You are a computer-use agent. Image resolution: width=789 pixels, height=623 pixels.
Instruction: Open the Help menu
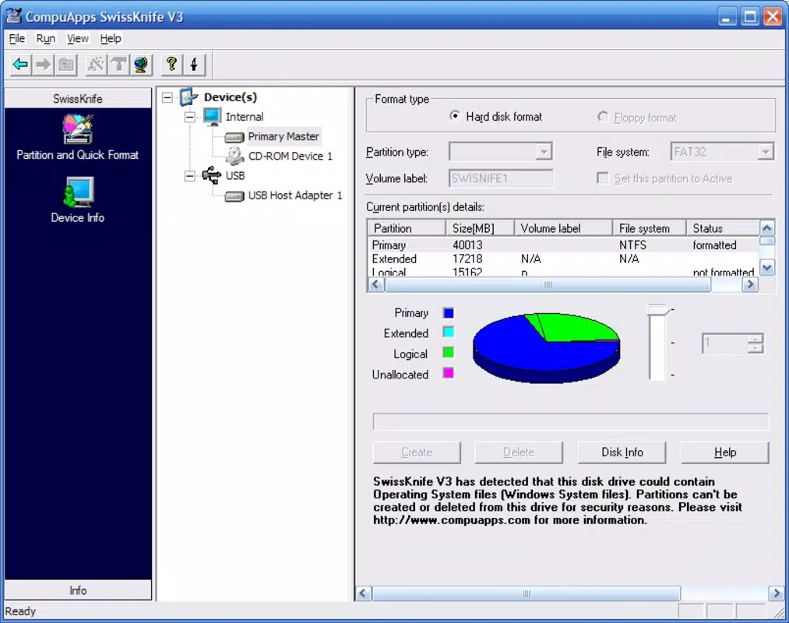[x=110, y=38]
